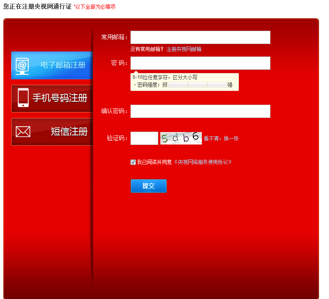Refresh captcha via 看不清，换一张 link
Image resolution: width=329 pixels, height=299 pixels.
pyautogui.click(x=221, y=139)
